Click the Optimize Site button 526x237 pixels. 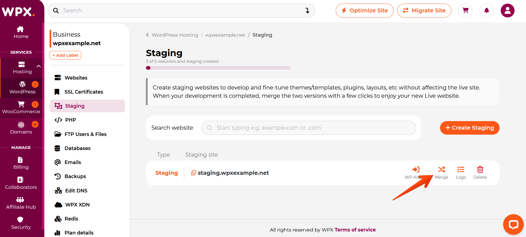click(x=365, y=10)
